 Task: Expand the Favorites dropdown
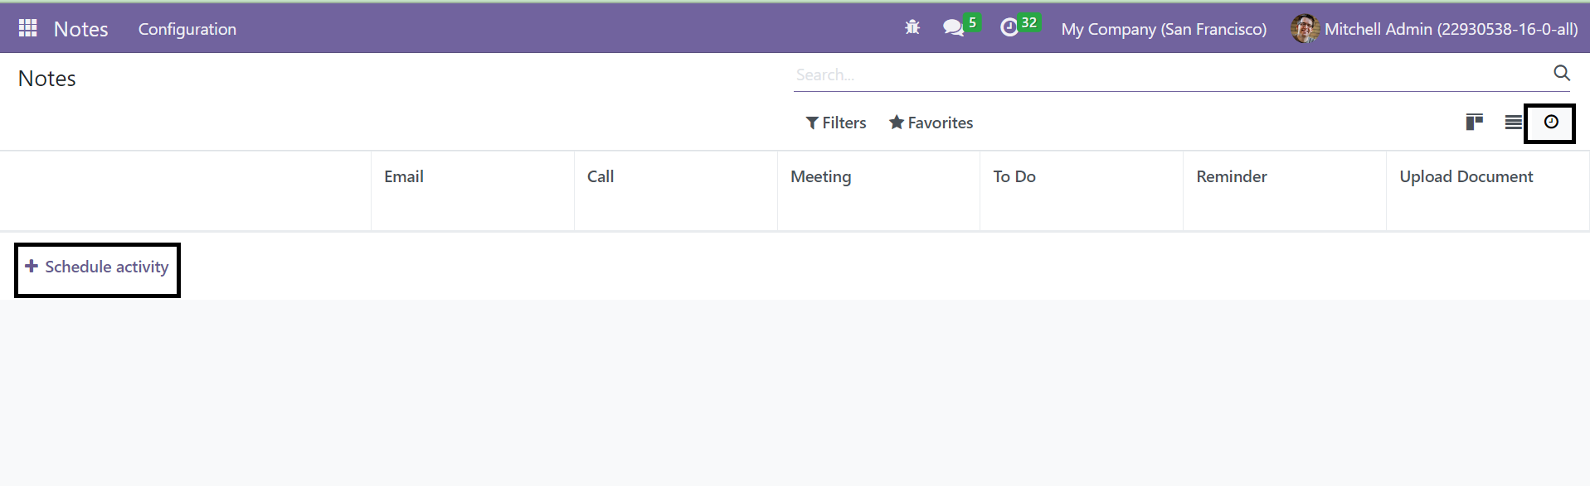931,123
